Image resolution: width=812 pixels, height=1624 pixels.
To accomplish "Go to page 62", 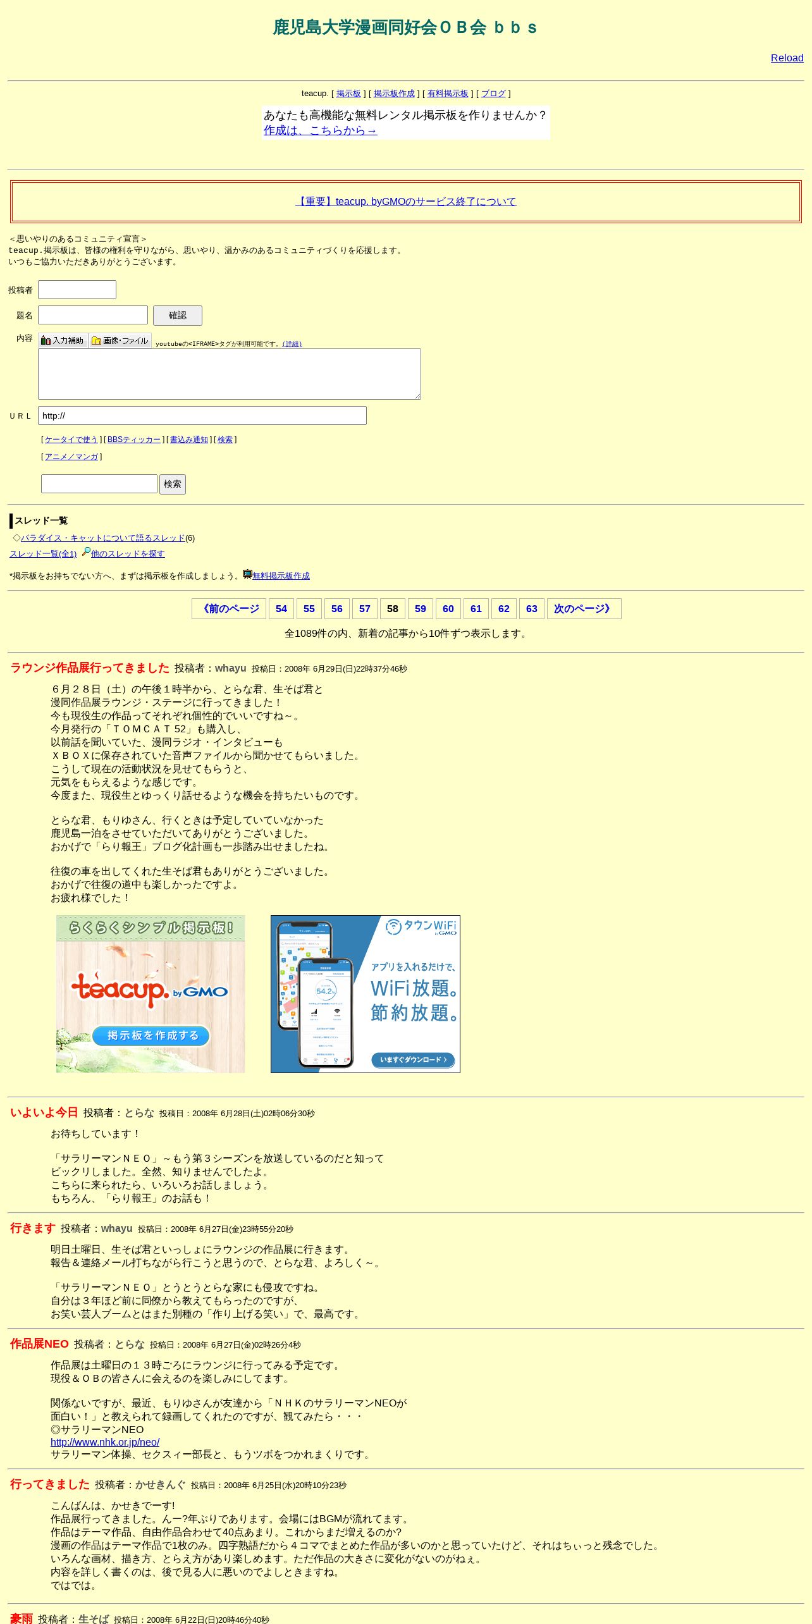I will 504,609.
